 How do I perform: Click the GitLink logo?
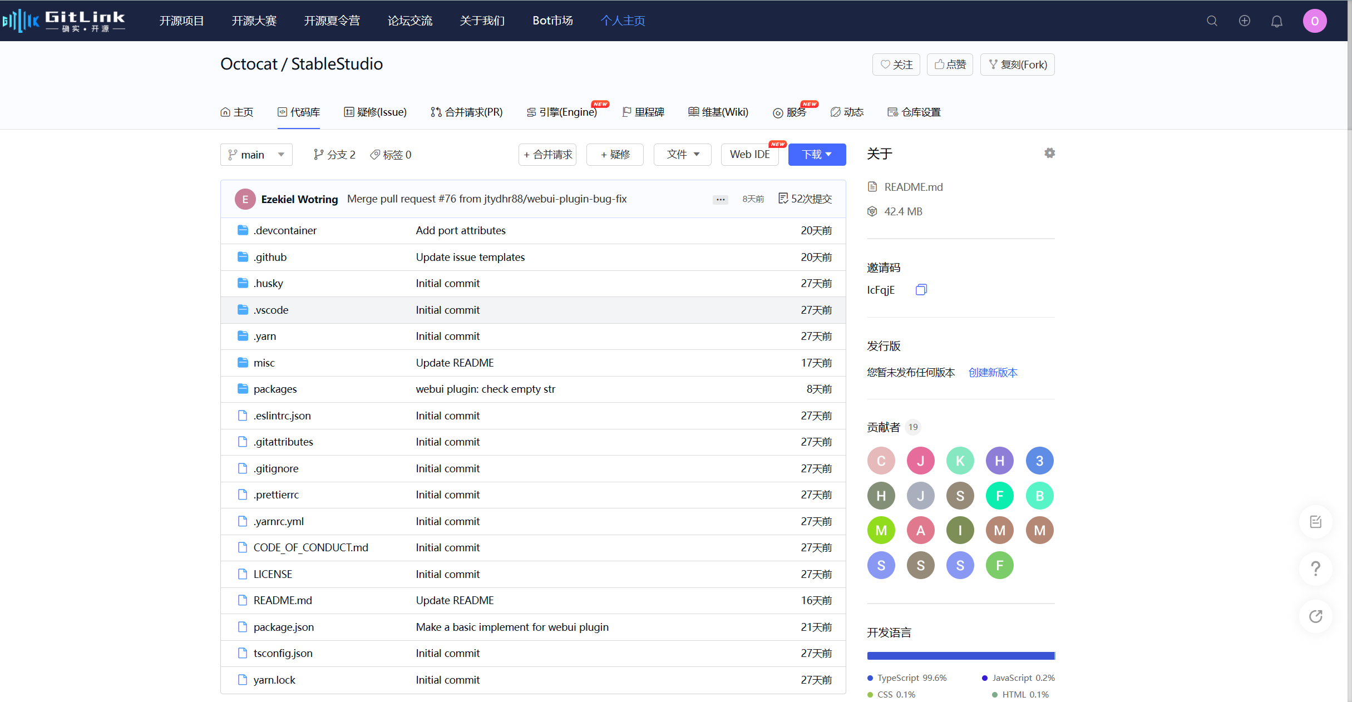pos(64,21)
